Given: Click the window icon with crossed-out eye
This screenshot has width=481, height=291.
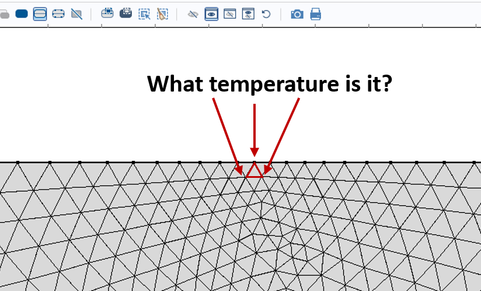Looking at the screenshot, I should click(230, 14).
